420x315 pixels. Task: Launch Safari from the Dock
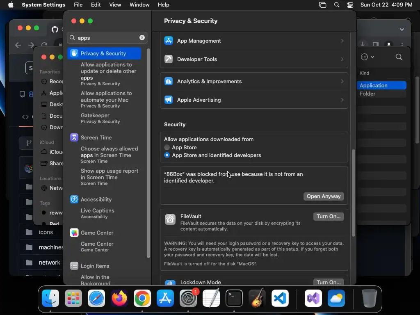tap(96, 299)
